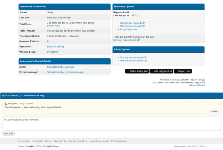223x150 pixels.
Task: Click the labmember's Forum Info header
Action: point(64,7)
